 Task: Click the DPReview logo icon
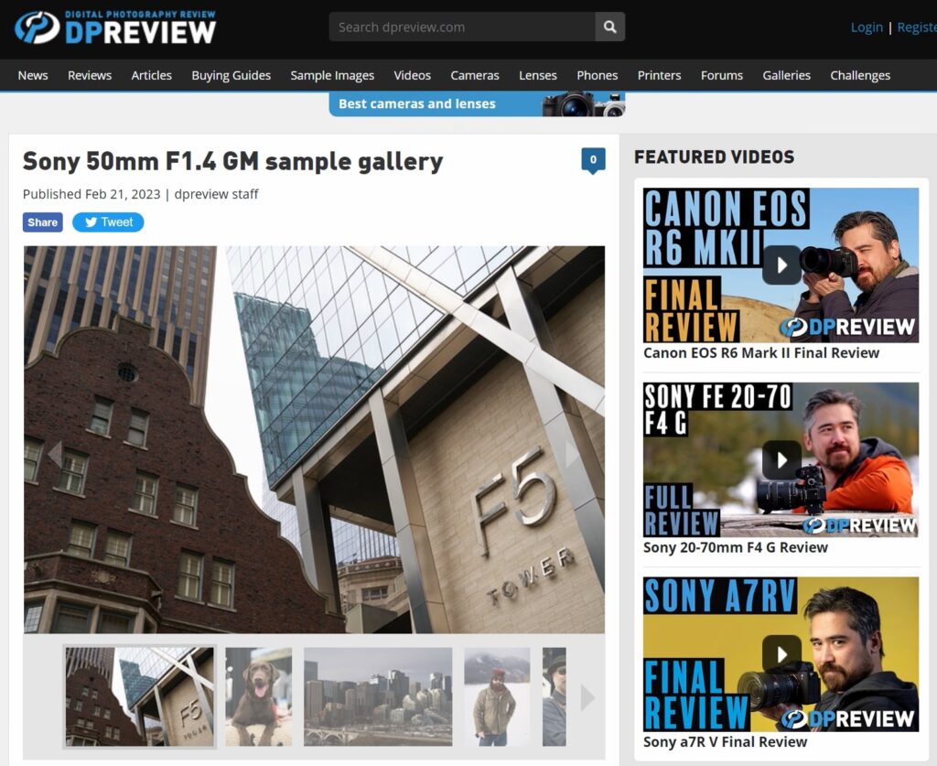click(x=38, y=27)
